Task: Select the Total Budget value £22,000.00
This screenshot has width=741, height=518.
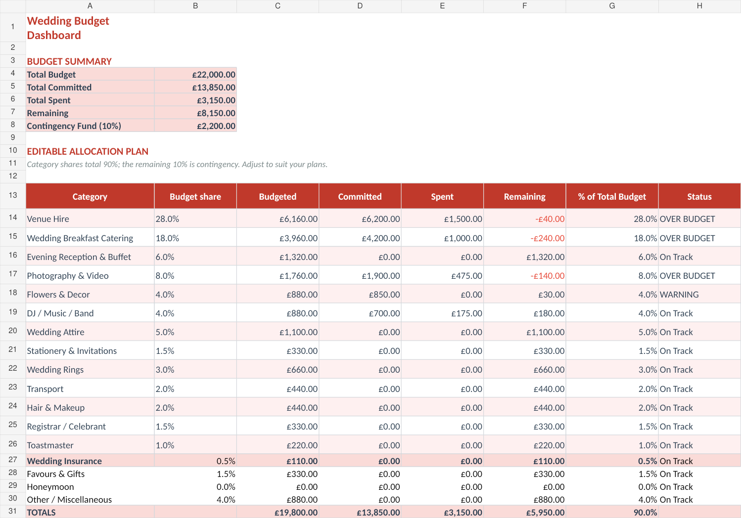Action: tap(195, 74)
